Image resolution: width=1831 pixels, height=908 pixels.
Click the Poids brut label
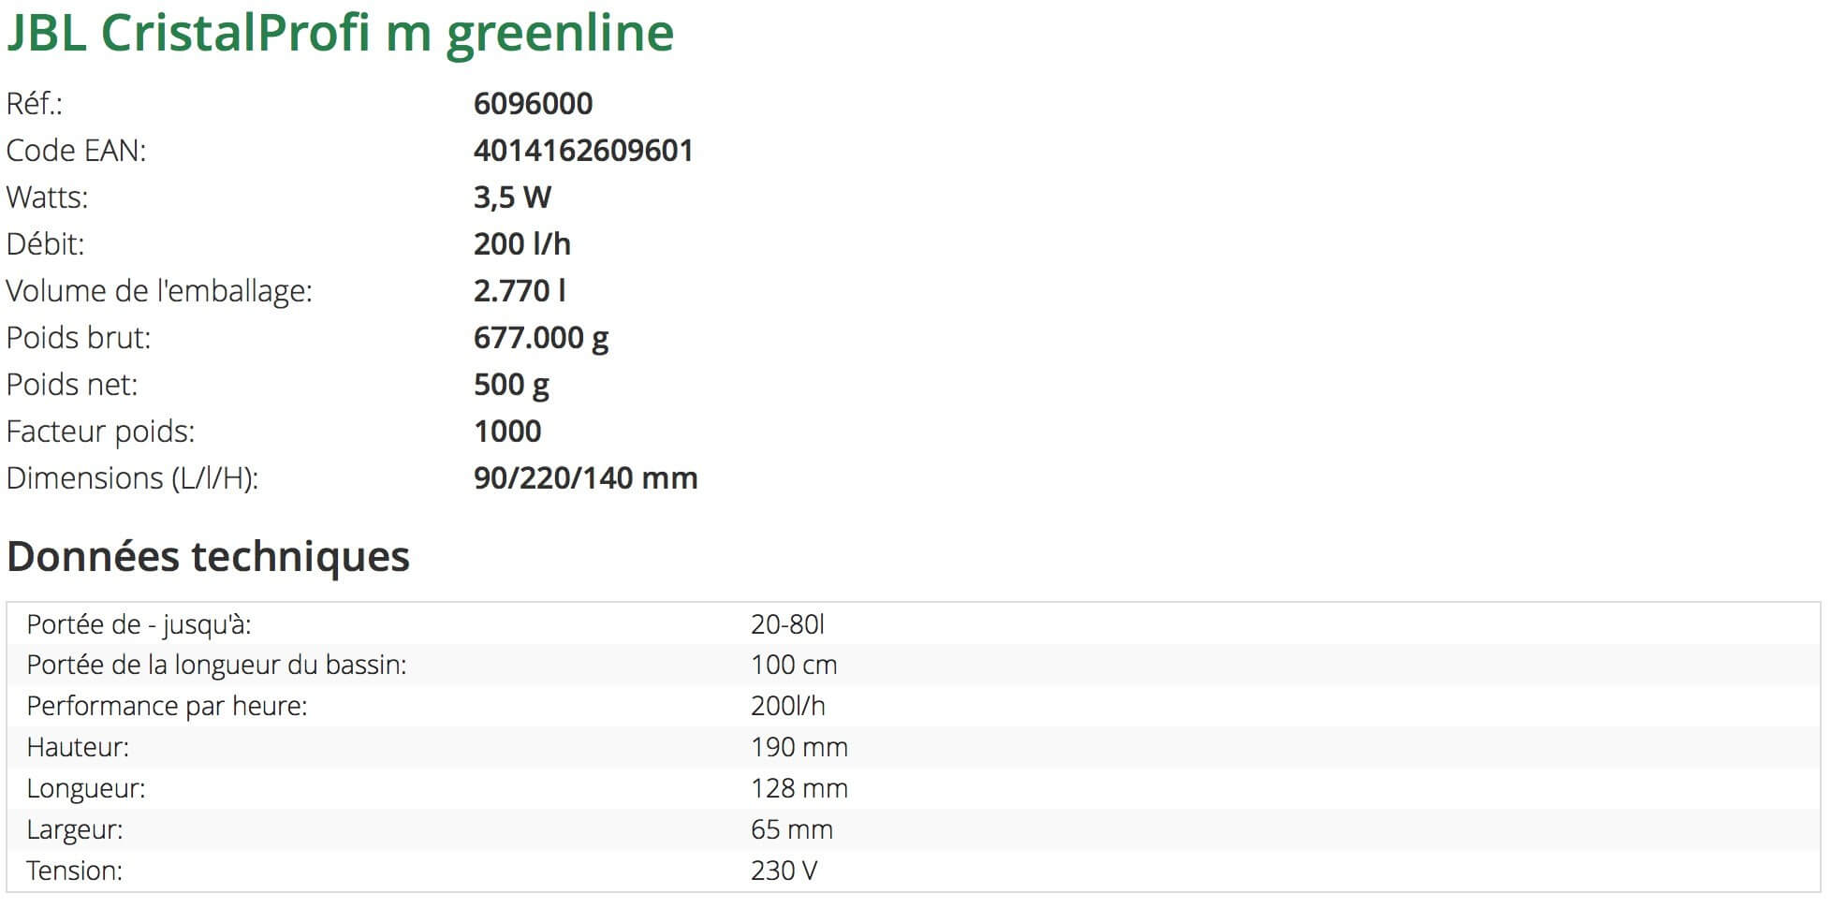coord(79,338)
